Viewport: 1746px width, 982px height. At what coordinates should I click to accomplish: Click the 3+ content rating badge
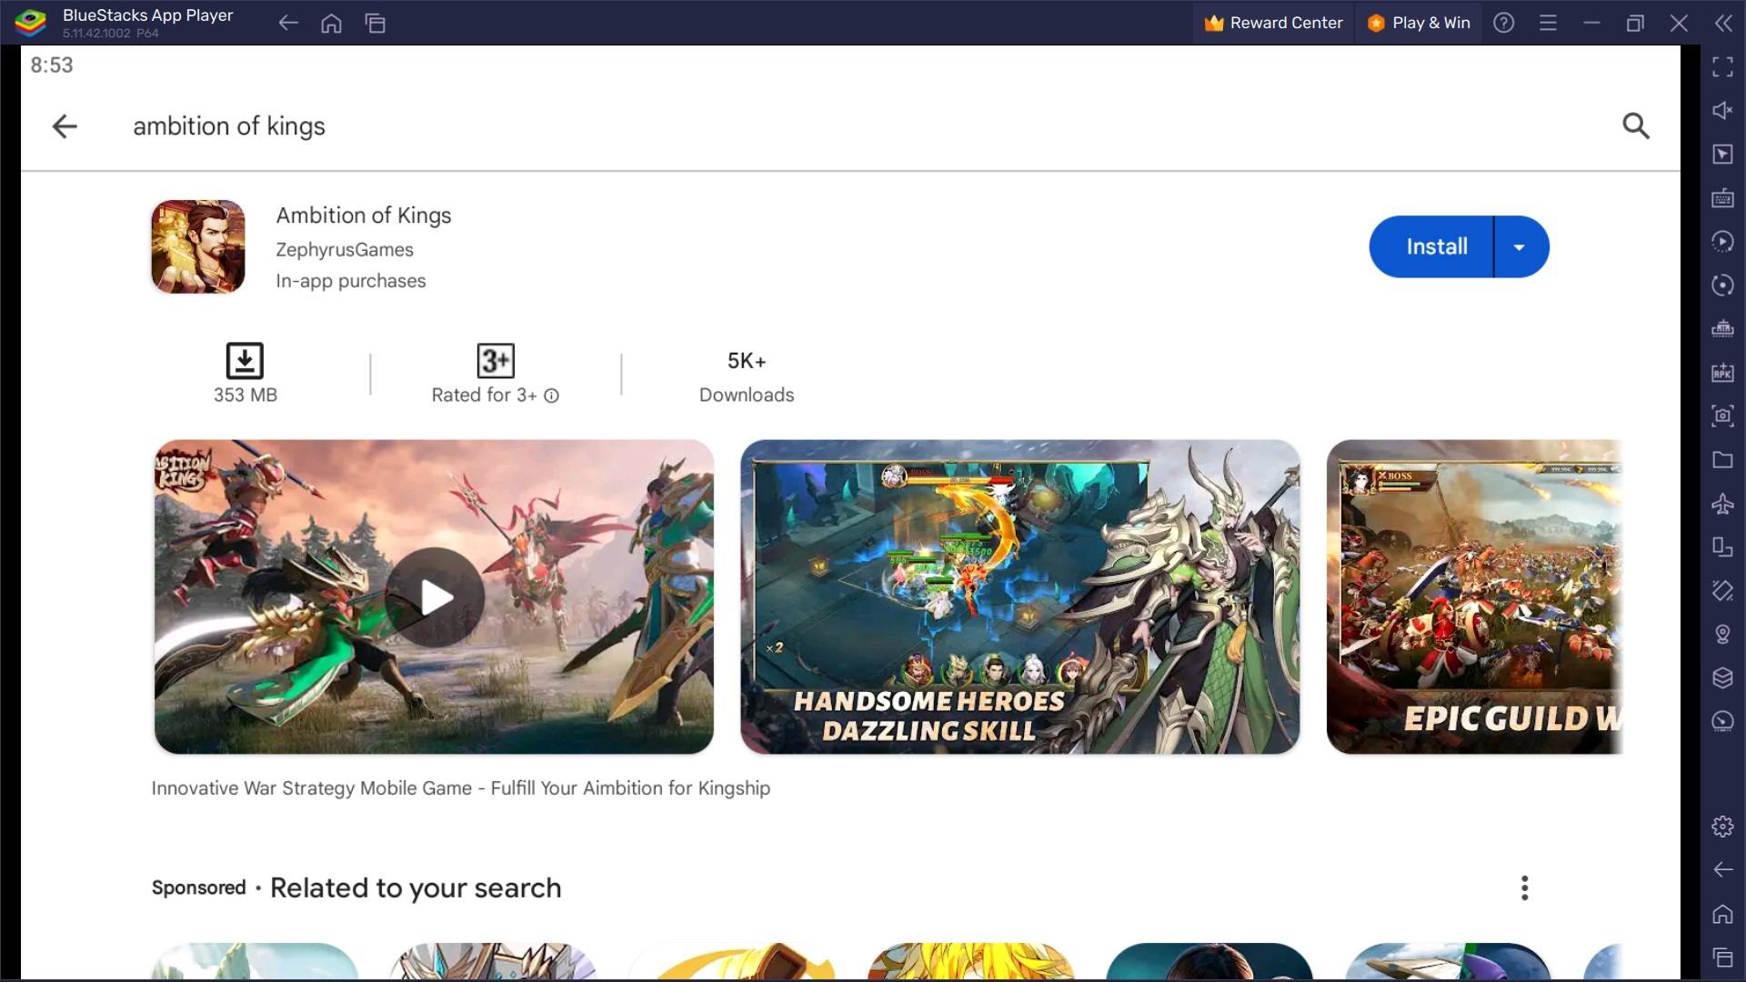tap(496, 361)
